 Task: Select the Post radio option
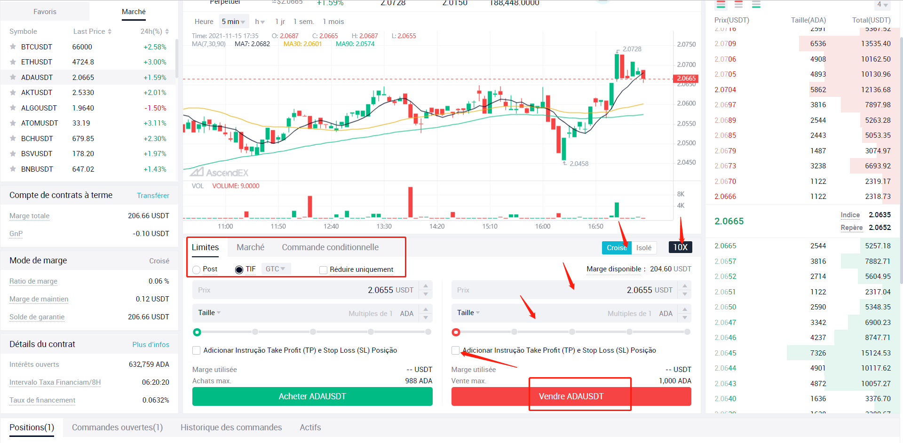[x=197, y=269]
